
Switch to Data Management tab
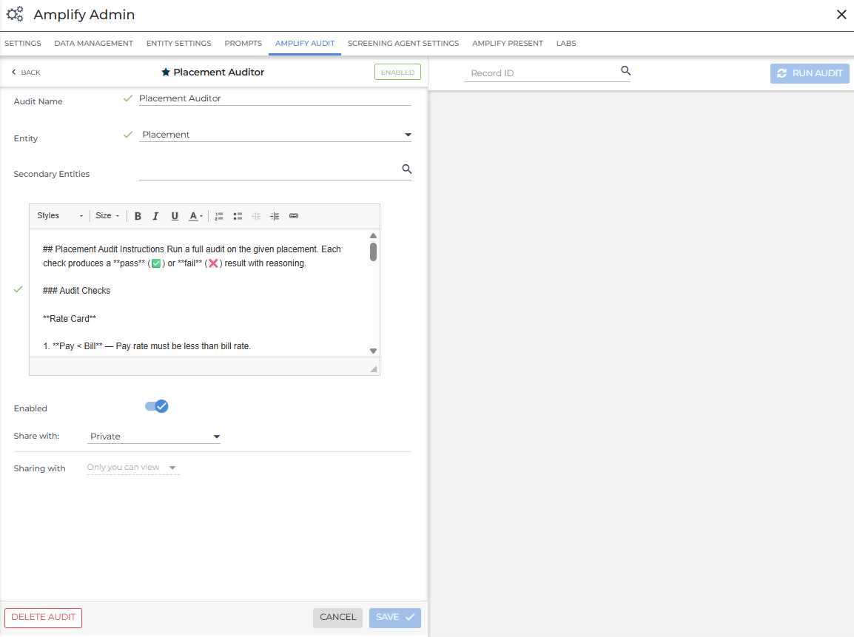click(x=94, y=43)
